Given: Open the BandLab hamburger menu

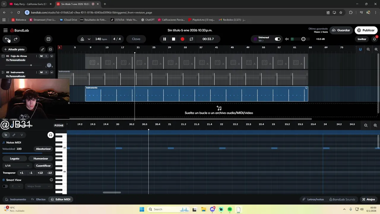Looking at the screenshot, I should pyautogui.click(x=5, y=30).
